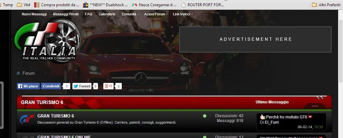This screenshot has width=343, height=138.
Task: Open the NEW Dualshock bookmark
Action: (x=106, y=5)
